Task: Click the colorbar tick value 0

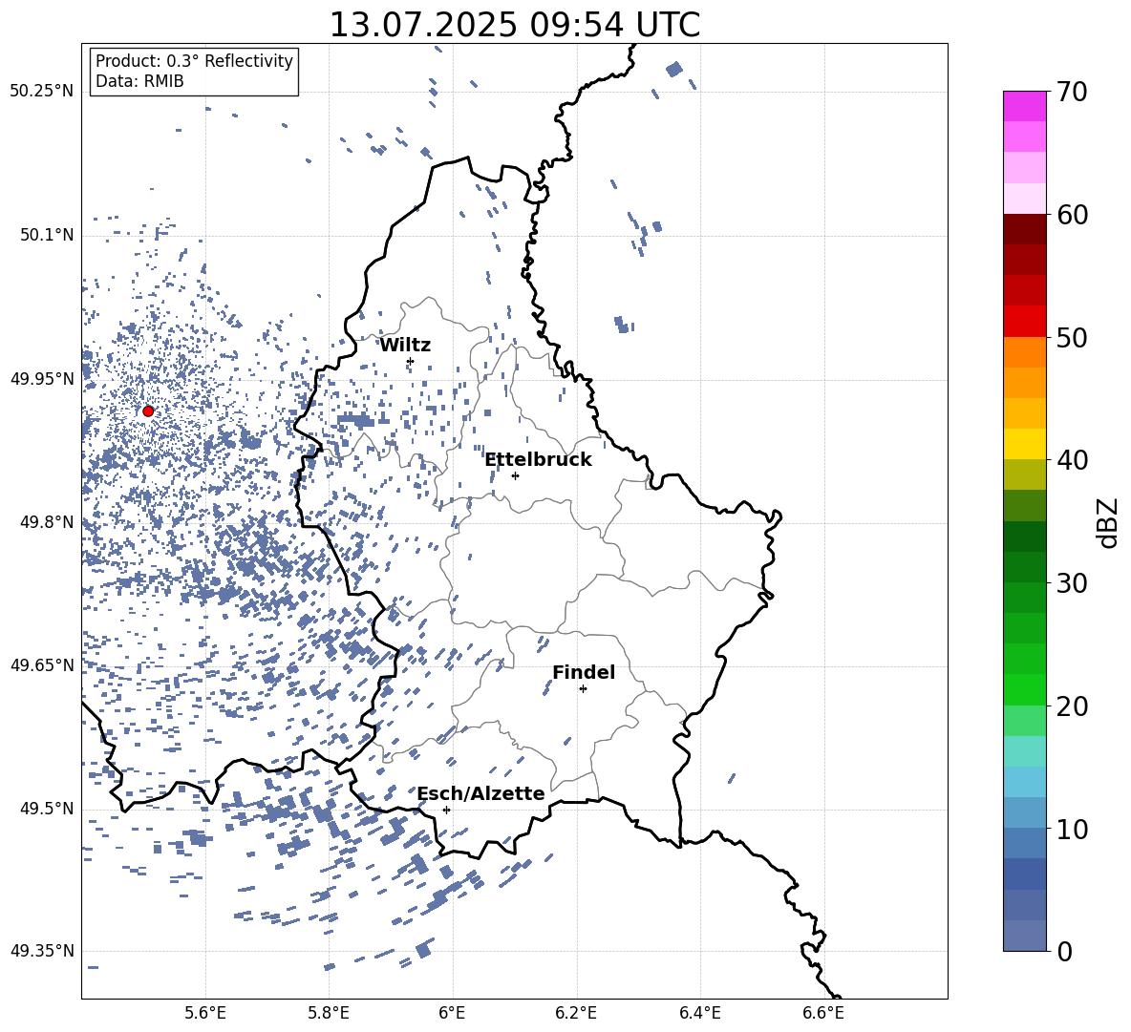Action: (1065, 951)
